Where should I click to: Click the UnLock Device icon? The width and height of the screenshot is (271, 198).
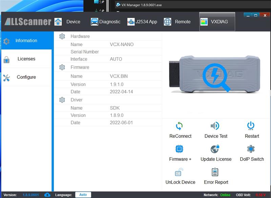[x=179, y=172]
